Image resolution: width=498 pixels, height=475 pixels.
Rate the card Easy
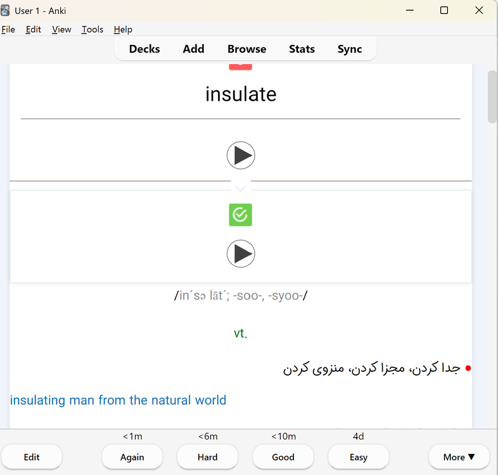coord(359,457)
